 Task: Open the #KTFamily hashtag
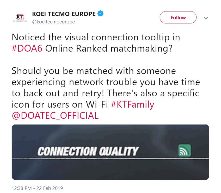132,104
